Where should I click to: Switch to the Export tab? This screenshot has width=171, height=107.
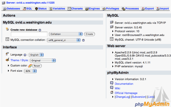click(x=148, y=9)
